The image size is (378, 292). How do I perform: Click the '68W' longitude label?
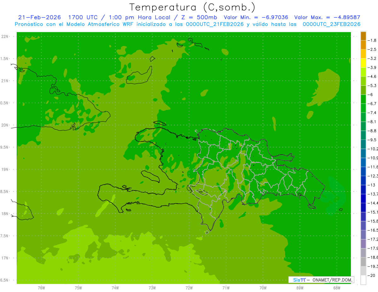pos(337,288)
